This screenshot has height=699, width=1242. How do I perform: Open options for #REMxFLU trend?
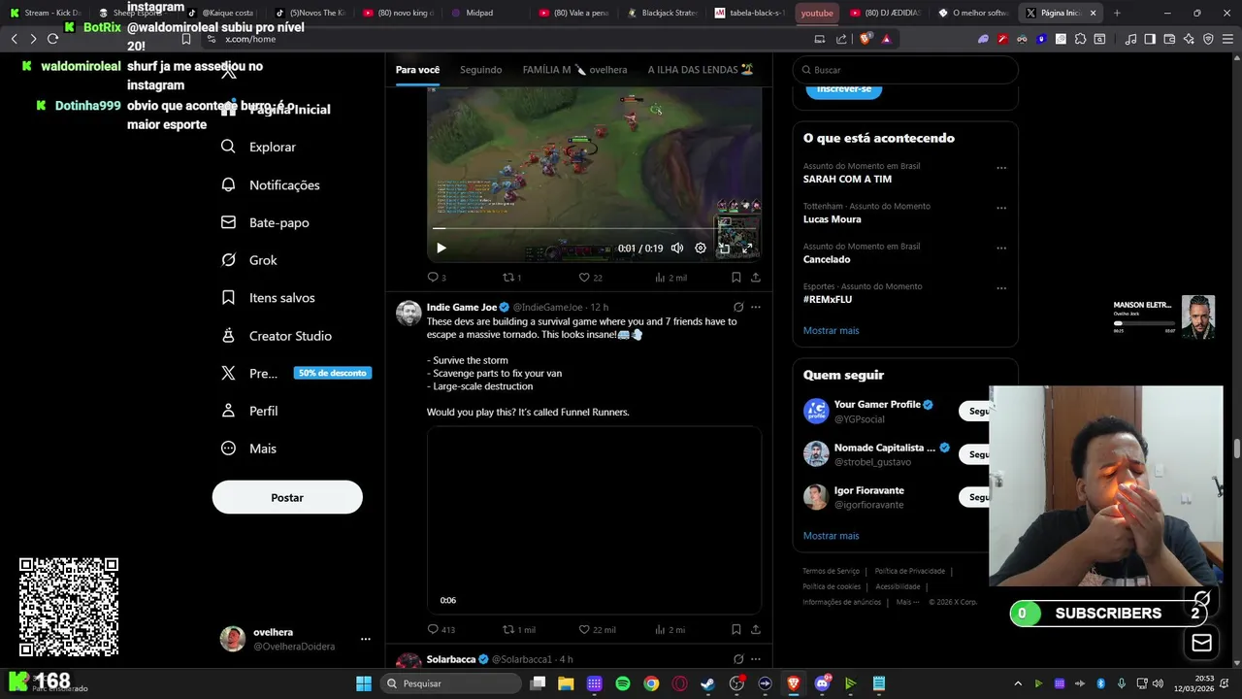click(x=1001, y=288)
